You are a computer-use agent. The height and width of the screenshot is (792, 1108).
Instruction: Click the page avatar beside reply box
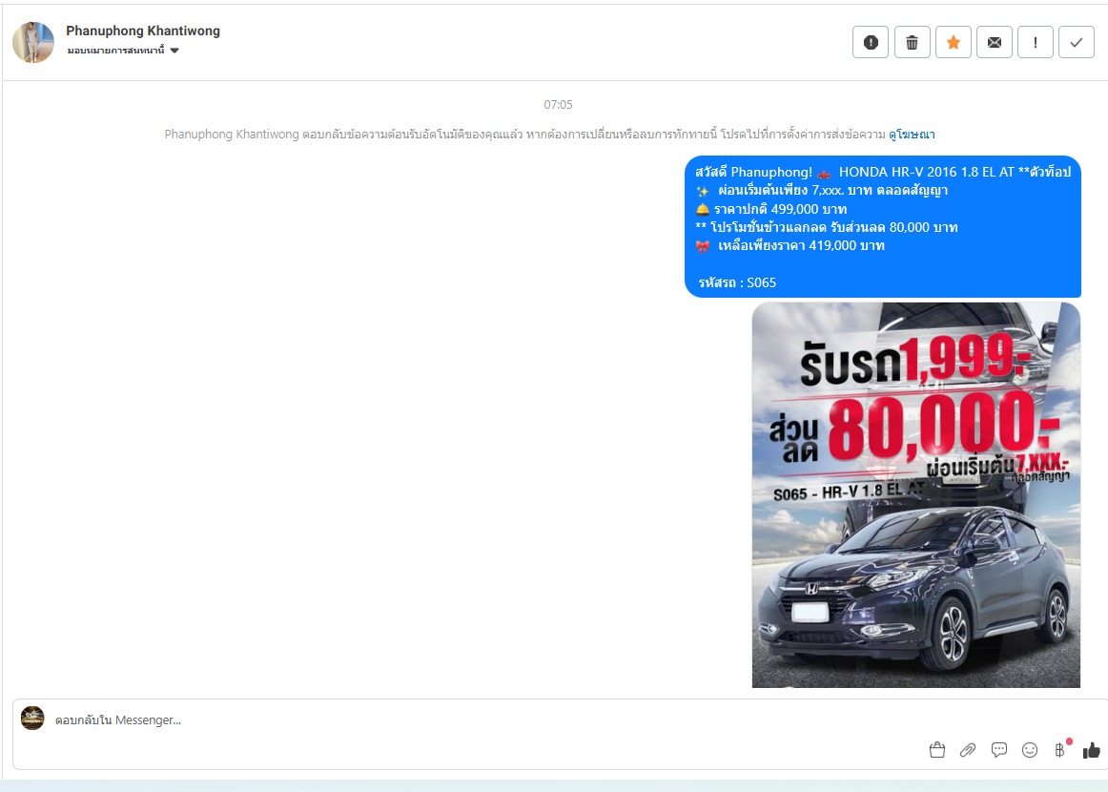click(x=32, y=718)
